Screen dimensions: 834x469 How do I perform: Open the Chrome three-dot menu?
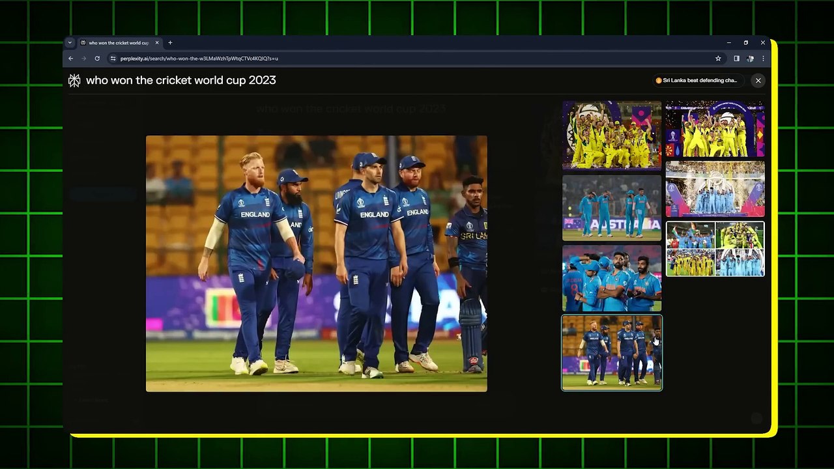tap(763, 58)
